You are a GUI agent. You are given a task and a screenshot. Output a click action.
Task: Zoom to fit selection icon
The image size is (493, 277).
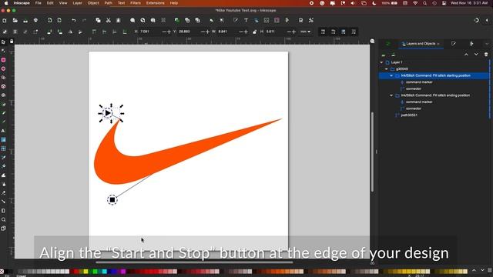pyautogui.click(x=132, y=21)
